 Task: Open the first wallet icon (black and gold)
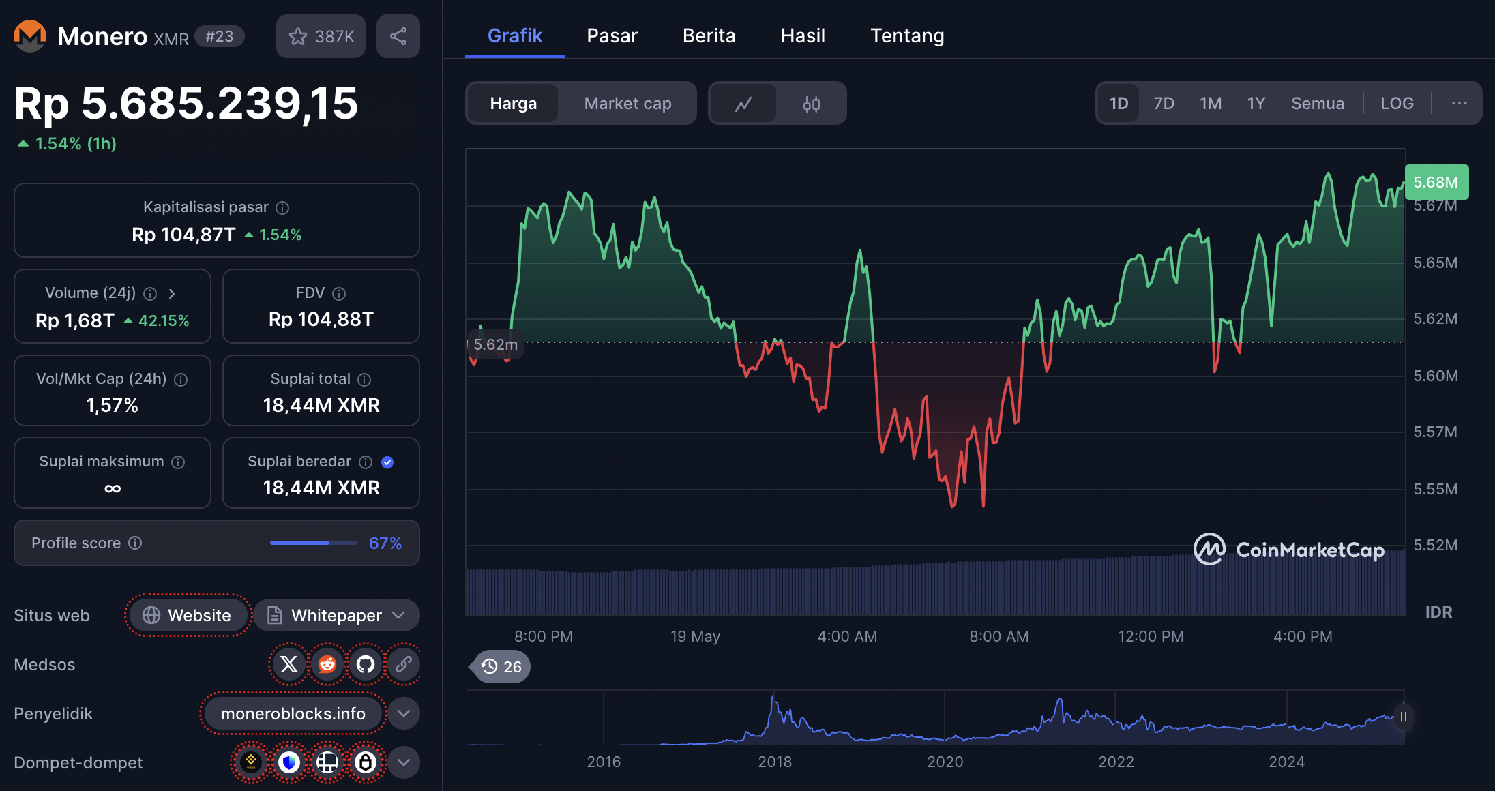tap(251, 762)
